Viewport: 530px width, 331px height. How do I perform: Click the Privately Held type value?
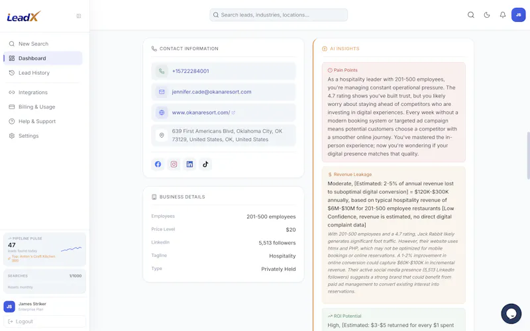[x=278, y=269]
